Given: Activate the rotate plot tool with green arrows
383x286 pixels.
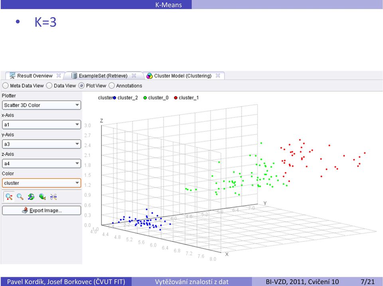Looking at the screenshot, I should click(x=31, y=197).
